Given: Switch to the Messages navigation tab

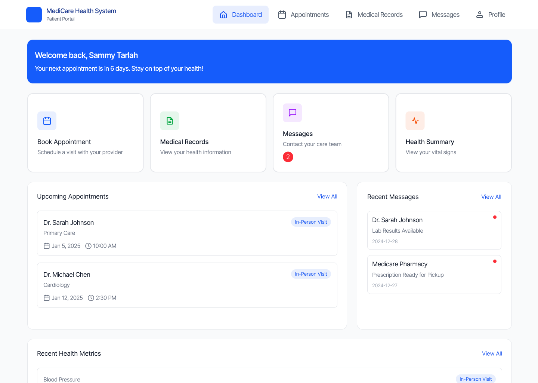Looking at the screenshot, I should 439,15.
